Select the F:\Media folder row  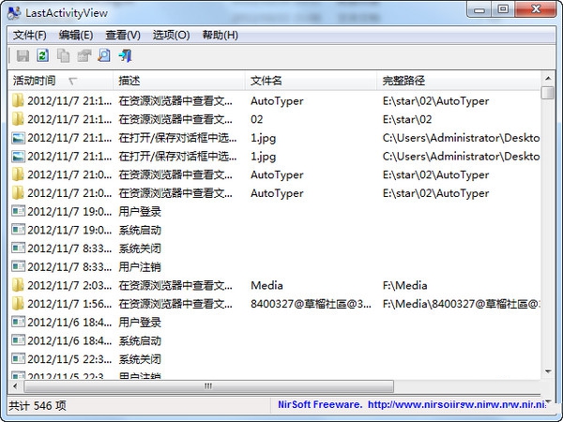coord(275,286)
